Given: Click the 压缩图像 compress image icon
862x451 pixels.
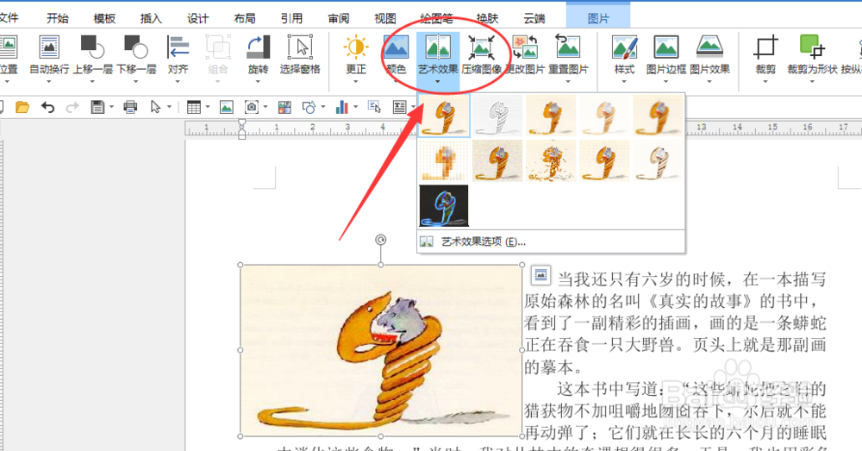Looking at the screenshot, I should 481,47.
